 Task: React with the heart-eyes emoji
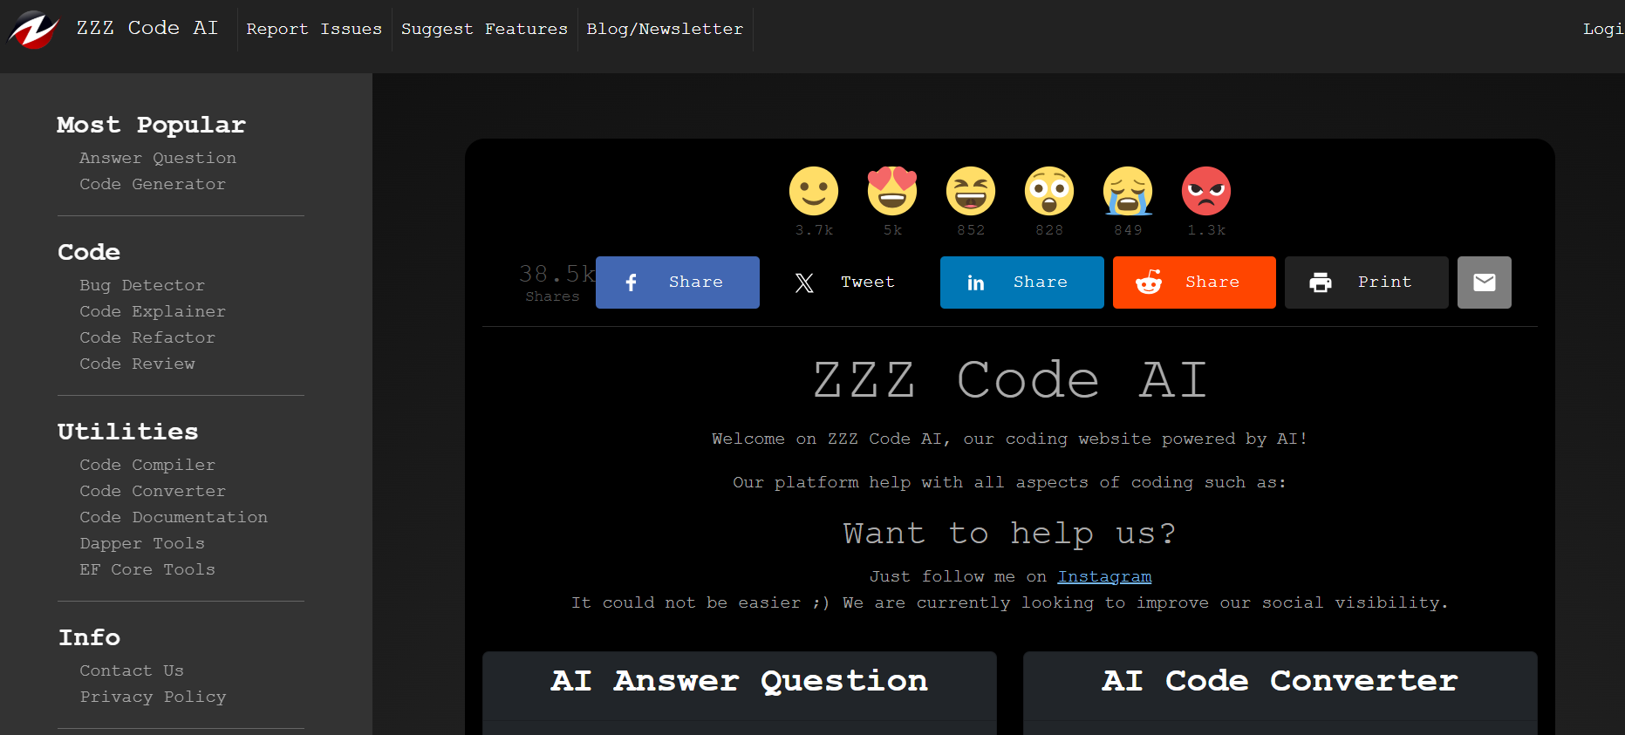(x=891, y=191)
